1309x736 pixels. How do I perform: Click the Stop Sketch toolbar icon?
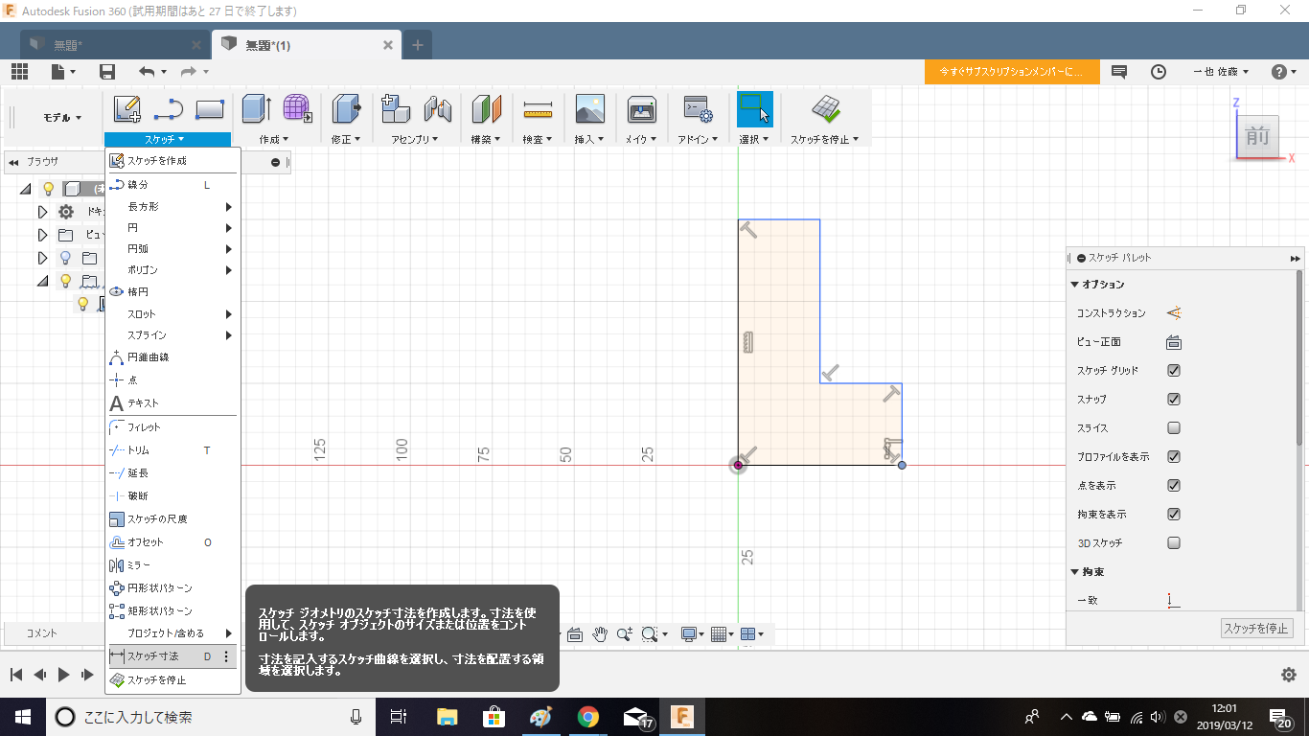click(826, 109)
